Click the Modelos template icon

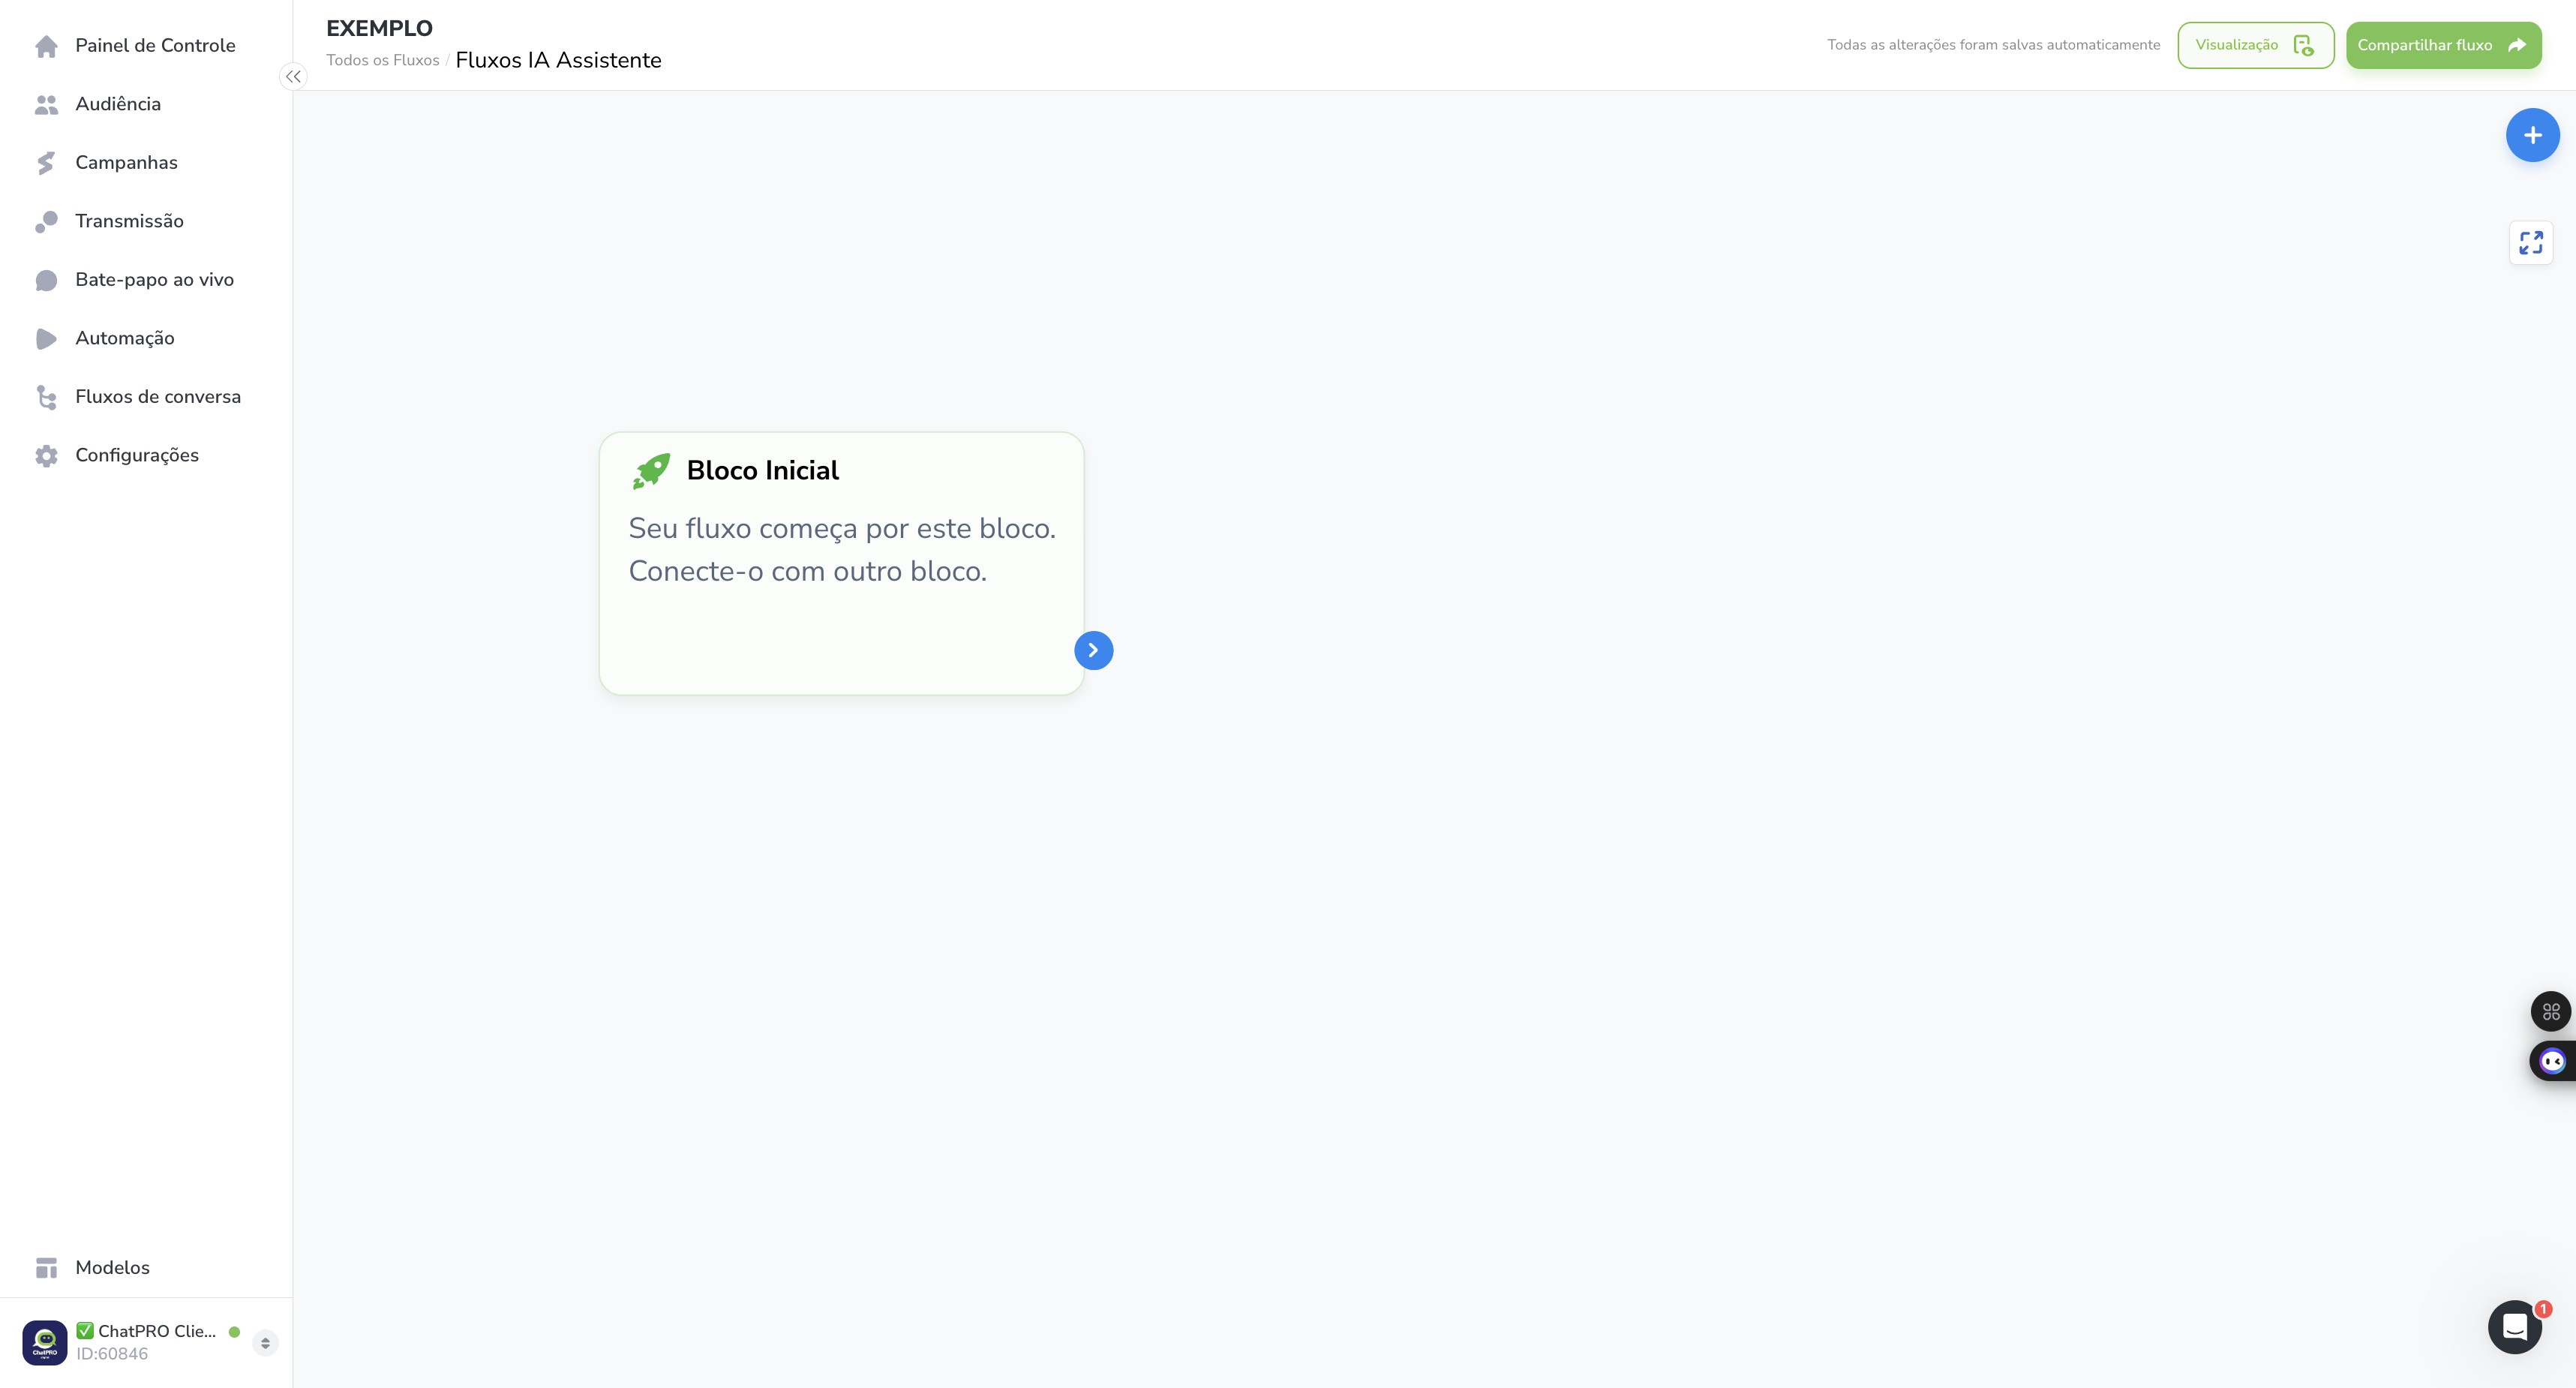tap(46, 1268)
